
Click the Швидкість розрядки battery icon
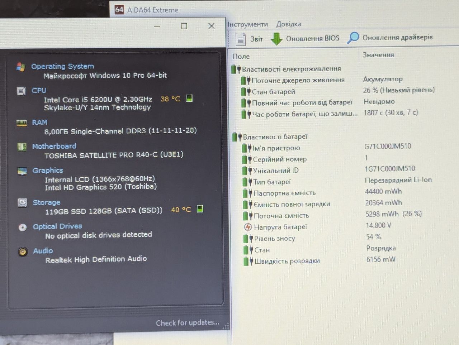click(x=249, y=261)
